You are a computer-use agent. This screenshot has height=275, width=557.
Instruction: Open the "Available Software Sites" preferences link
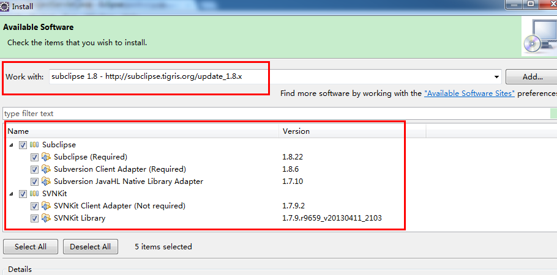point(469,94)
